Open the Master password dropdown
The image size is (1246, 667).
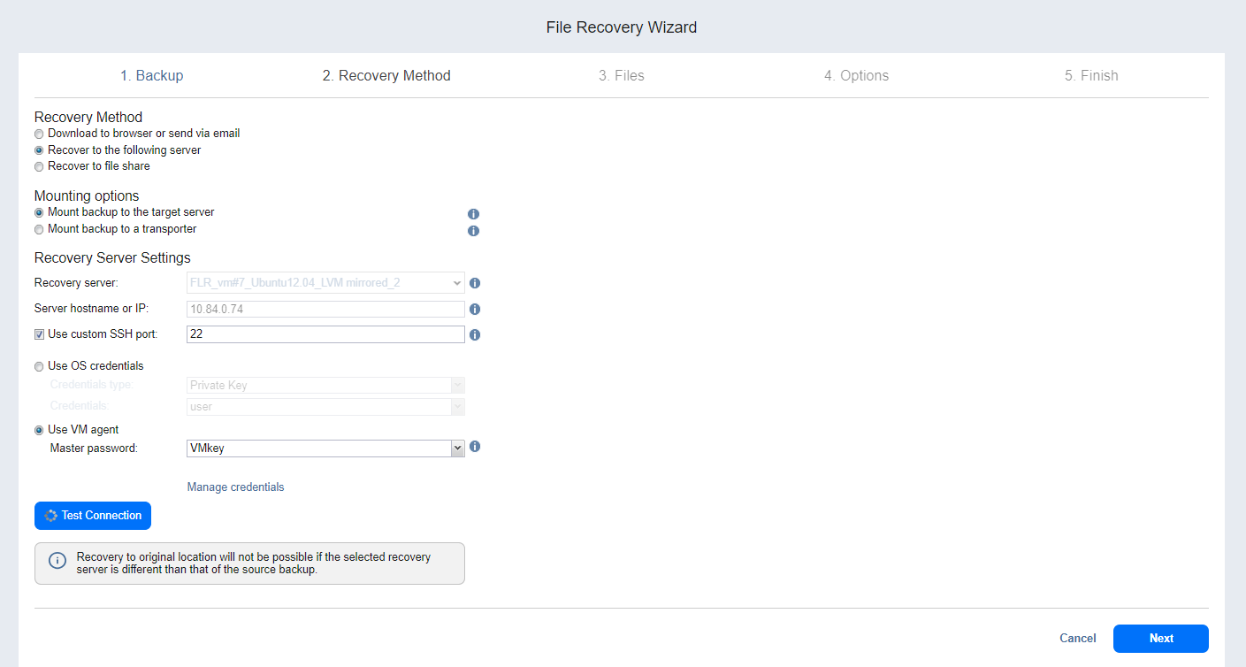click(x=325, y=448)
